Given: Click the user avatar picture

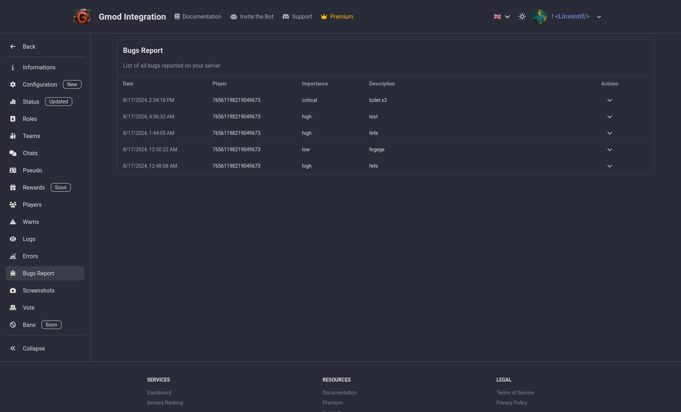Looking at the screenshot, I should pos(539,16).
